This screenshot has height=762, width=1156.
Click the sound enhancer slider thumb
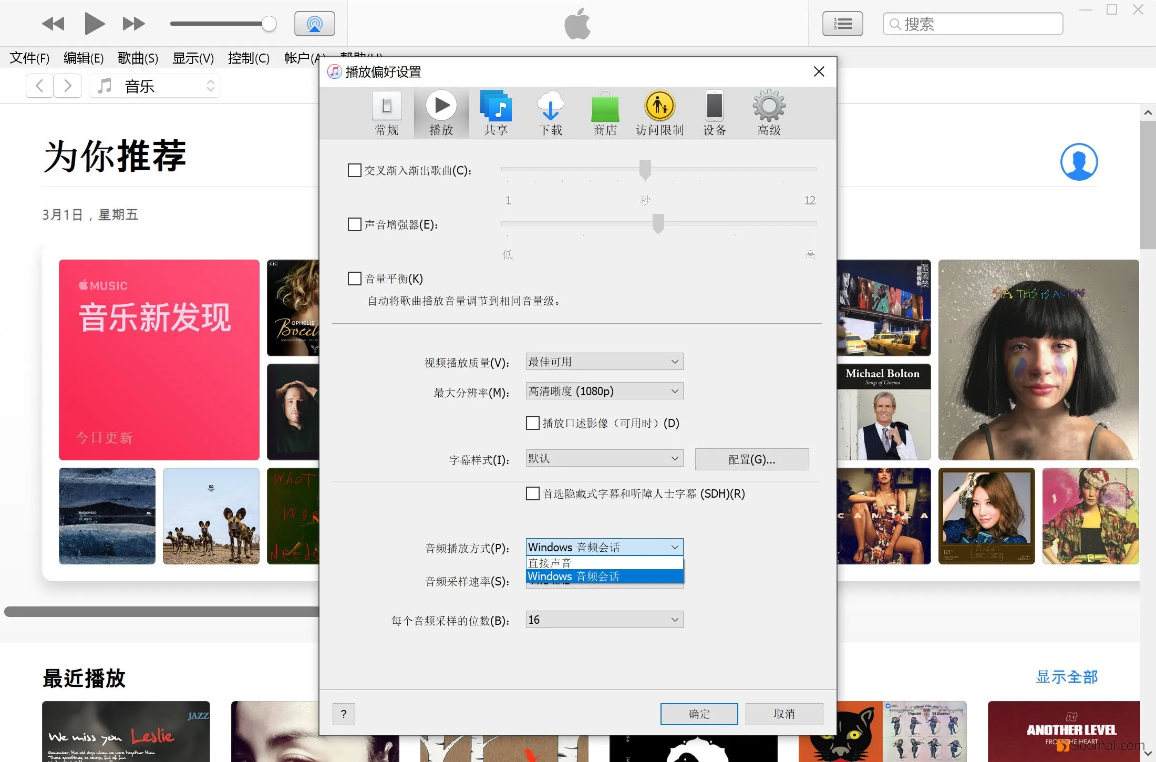point(658,223)
